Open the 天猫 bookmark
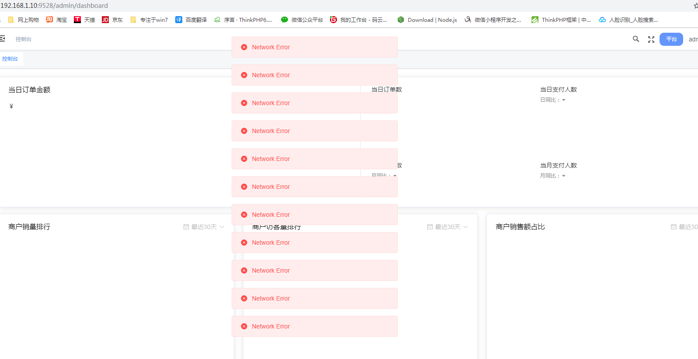Viewport: 698px width, 359px height. pos(84,20)
